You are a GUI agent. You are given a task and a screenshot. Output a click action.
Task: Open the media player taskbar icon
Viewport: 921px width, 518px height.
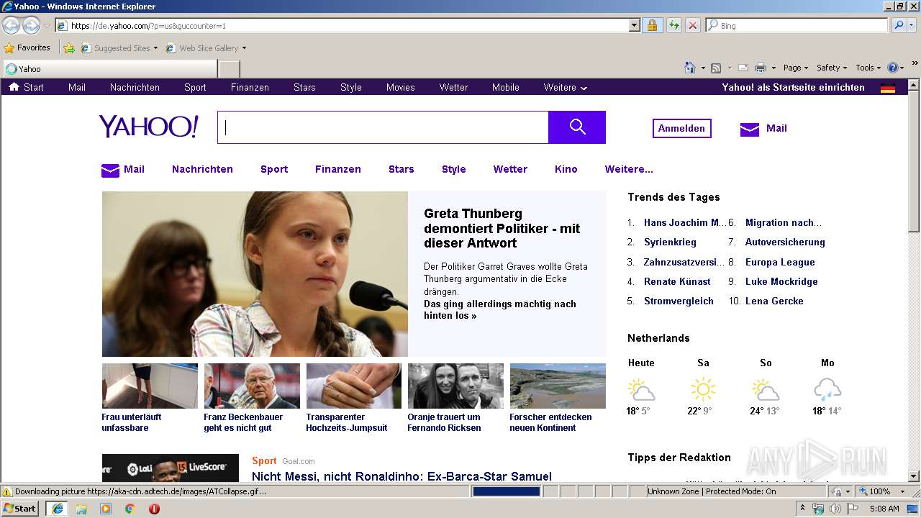coord(106,509)
